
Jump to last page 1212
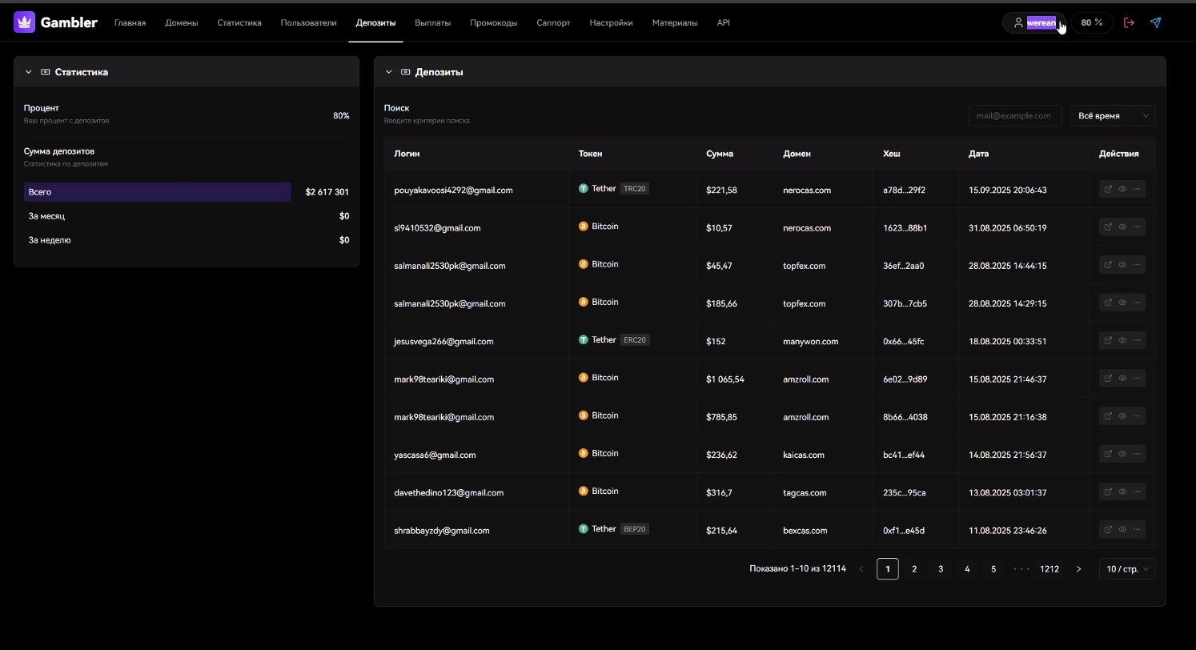(x=1049, y=569)
